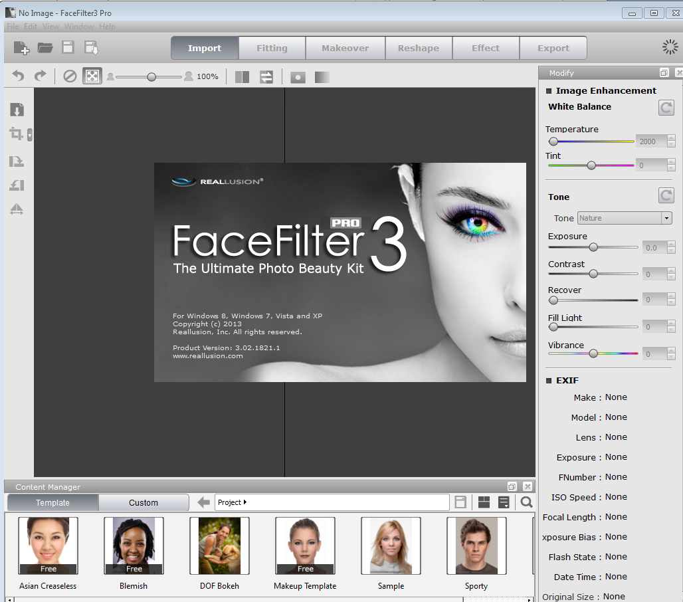The height and width of the screenshot is (602, 683).
Task: Open the Reshape tab
Action: 419,48
